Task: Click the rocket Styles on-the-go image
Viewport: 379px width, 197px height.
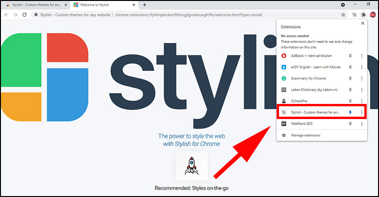Action: (192, 165)
